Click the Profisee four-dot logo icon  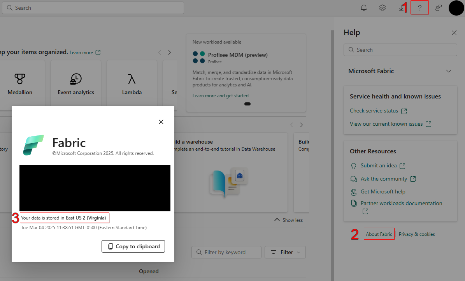[x=199, y=57]
